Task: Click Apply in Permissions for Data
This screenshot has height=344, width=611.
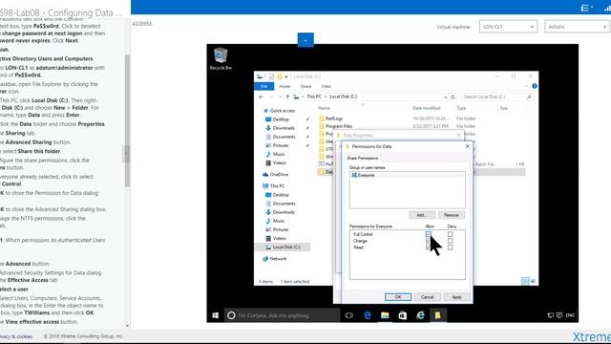Action: click(x=456, y=297)
